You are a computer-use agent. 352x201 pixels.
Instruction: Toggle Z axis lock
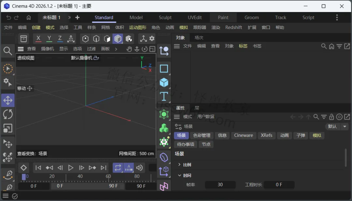[x=60, y=39]
